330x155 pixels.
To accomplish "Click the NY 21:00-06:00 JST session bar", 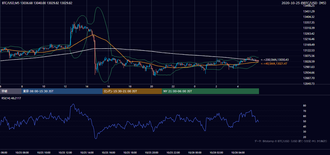I will click(x=210, y=91).
